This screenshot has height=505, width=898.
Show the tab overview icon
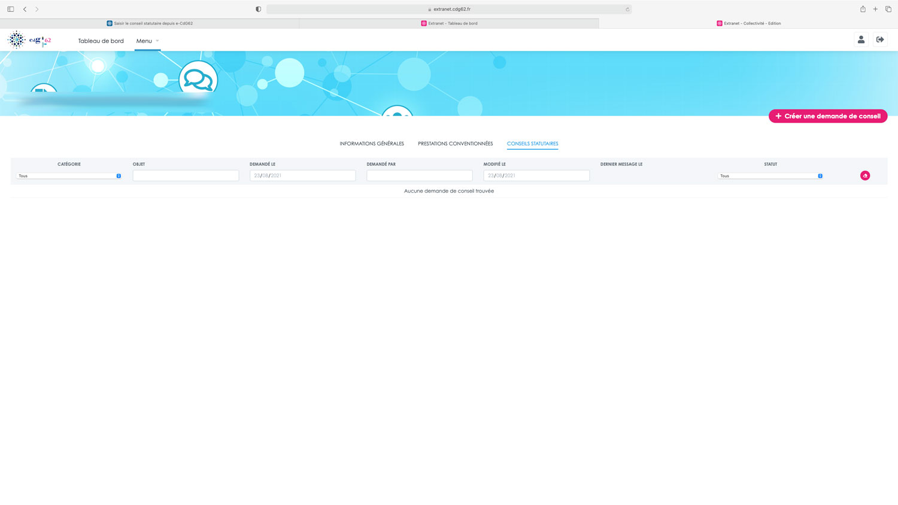pos(888,9)
